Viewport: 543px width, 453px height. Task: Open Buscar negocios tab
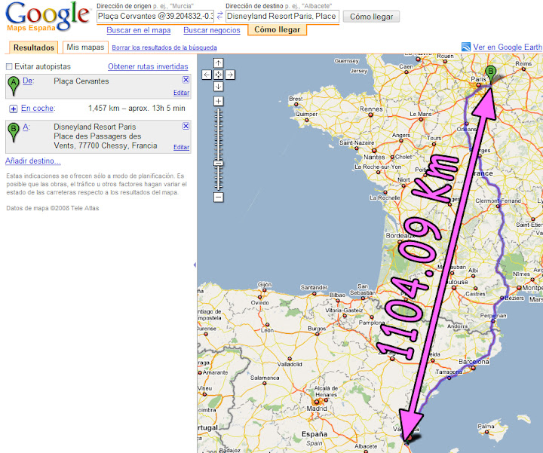point(212,30)
